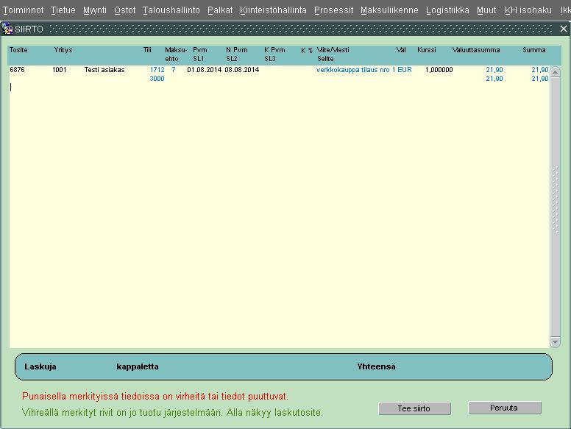Open the Prosessit menu
Viewport: 571px width, 429px height.
(333, 10)
